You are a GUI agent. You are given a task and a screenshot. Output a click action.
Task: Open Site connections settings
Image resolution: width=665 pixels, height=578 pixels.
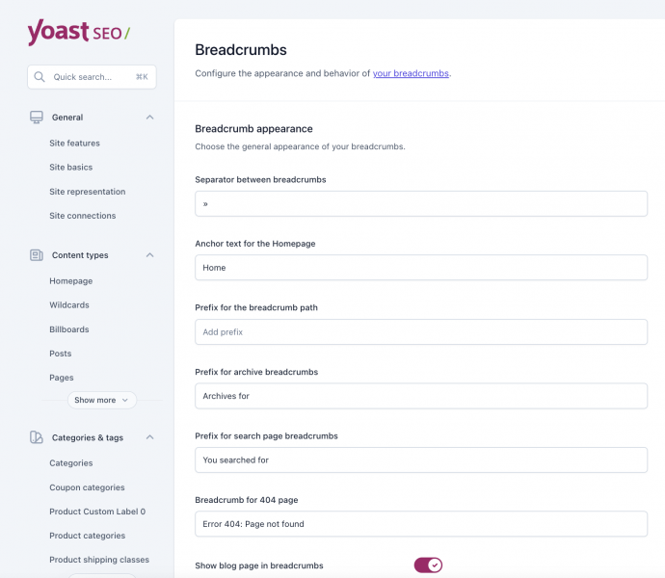coord(83,216)
